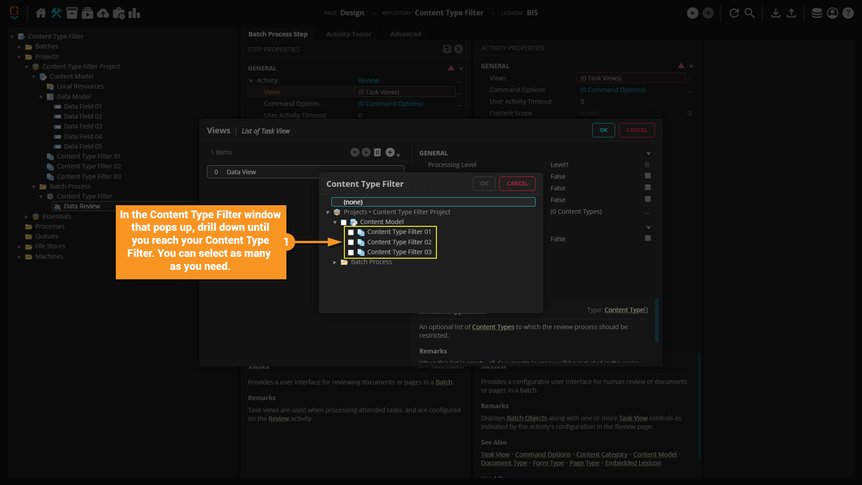The width and height of the screenshot is (862, 485).
Task: Collapse Projects node in filter dialog
Action: 328,212
